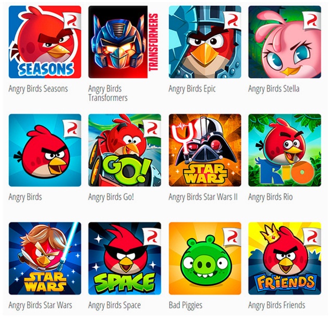Click the "Angry Birds Epic" label
The height and width of the screenshot is (319, 330).
192,89
